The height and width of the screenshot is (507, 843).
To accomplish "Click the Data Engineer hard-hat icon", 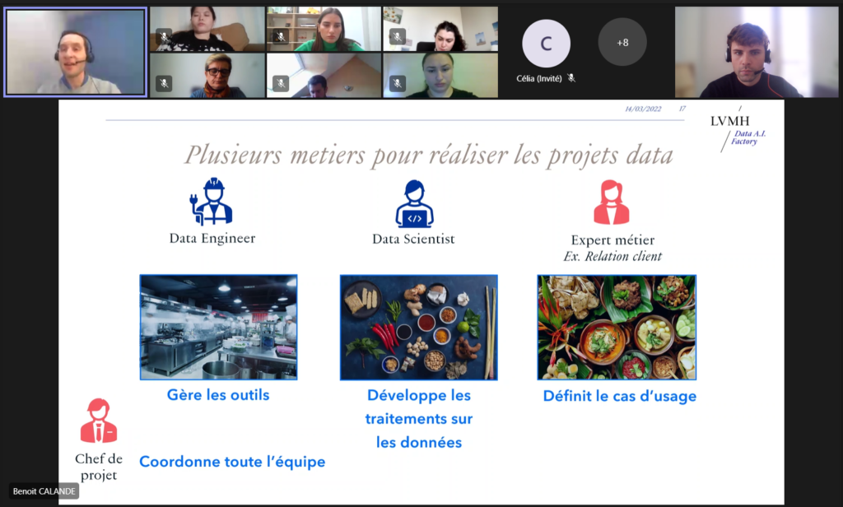I will click(x=212, y=202).
